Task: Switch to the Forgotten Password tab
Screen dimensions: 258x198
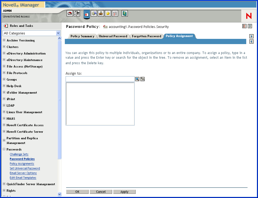Action: tap(147, 36)
